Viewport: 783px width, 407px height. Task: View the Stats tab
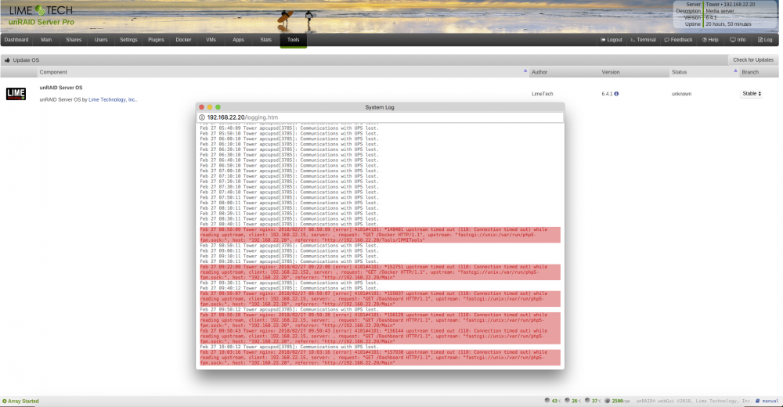click(265, 40)
